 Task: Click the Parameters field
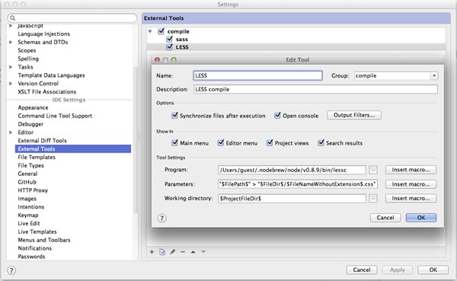pyautogui.click(x=298, y=184)
